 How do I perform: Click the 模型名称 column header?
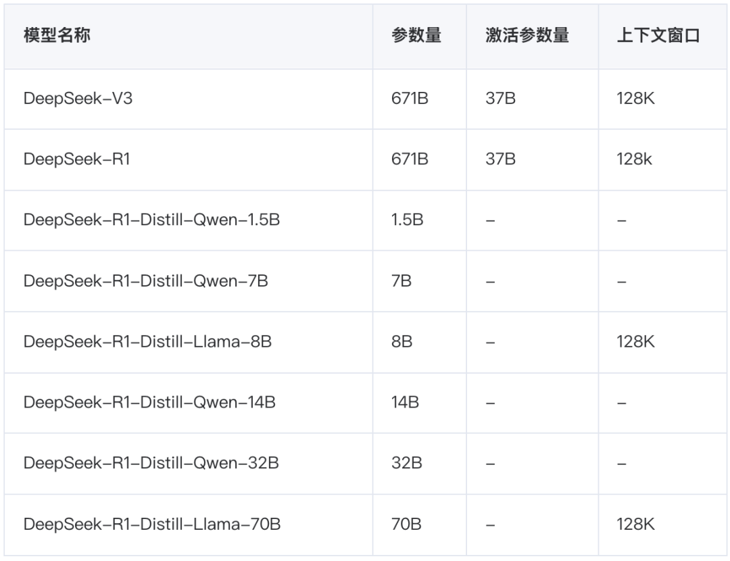coord(57,36)
